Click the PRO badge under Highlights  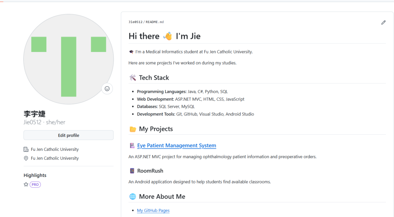35,185
